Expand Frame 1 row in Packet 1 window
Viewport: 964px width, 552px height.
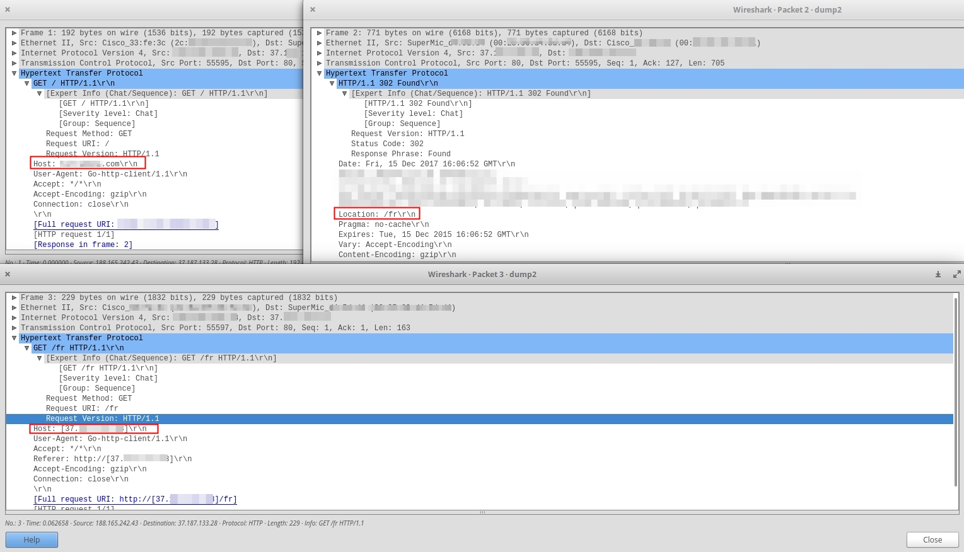[14, 33]
